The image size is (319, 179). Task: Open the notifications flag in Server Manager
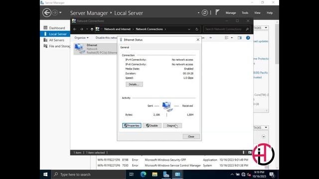[x=217, y=12]
